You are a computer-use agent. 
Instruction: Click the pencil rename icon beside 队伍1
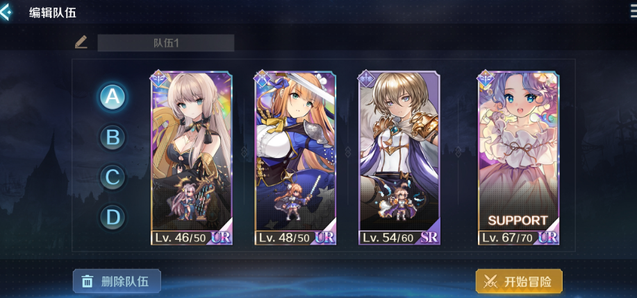[x=81, y=42]
